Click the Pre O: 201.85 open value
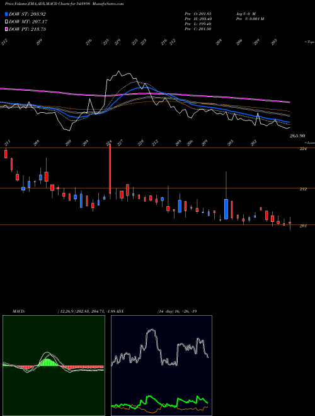This screenshot has height=416, width=315. click(x=198, y=13)
